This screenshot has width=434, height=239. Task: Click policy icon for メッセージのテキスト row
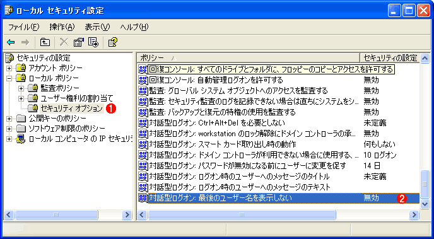click(143, 187)
